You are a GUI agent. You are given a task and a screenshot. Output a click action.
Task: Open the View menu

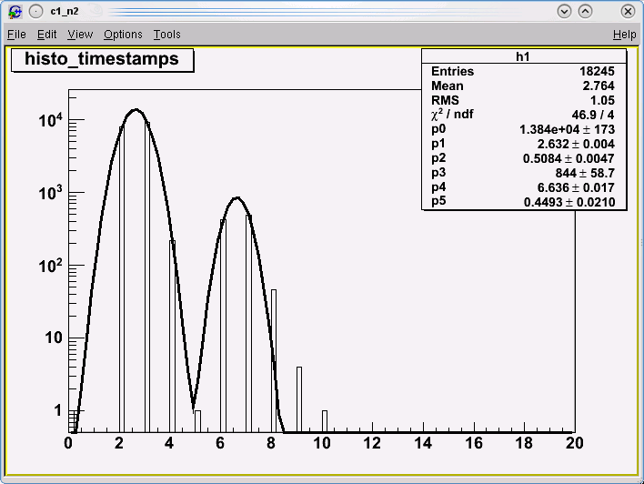click(x=80, y=34)
